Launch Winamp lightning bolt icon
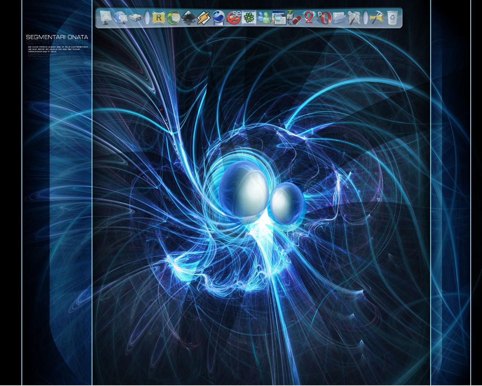The height and width of the screenshot is (386, 482). coord(203,18)
